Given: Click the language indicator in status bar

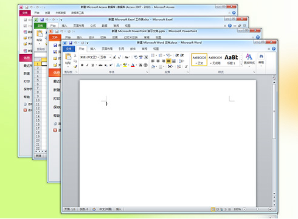Looking at the screenshot, I should pos(105,209).
